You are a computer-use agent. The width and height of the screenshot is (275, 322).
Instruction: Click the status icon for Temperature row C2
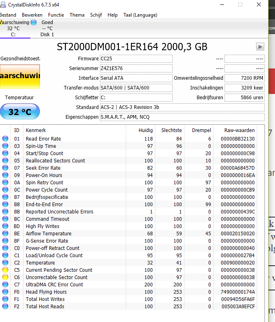pyautogui.click(x=5, y=262)
